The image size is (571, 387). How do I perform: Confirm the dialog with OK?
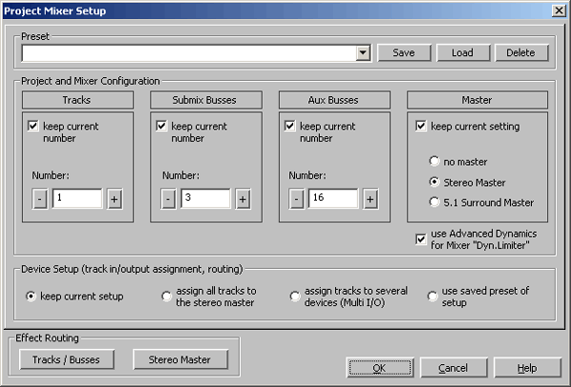tap(380, 368)
